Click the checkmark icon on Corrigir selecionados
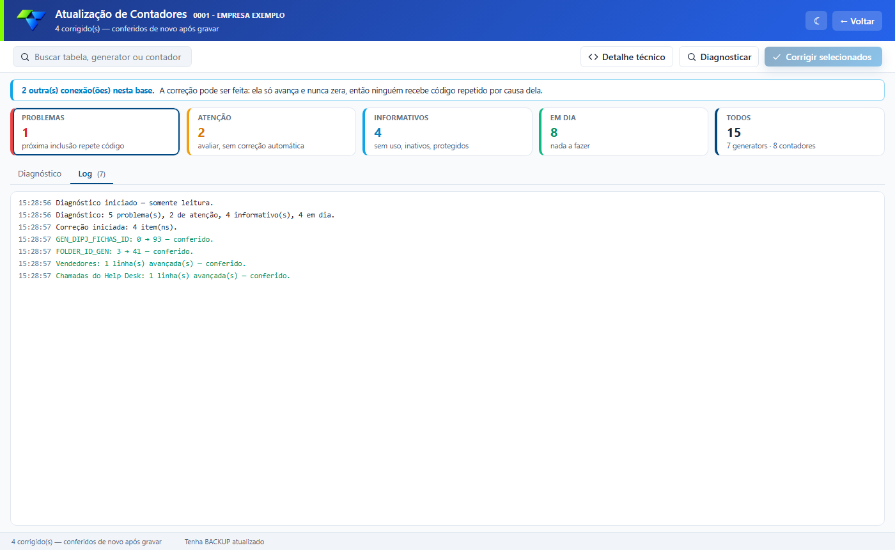 777,57
